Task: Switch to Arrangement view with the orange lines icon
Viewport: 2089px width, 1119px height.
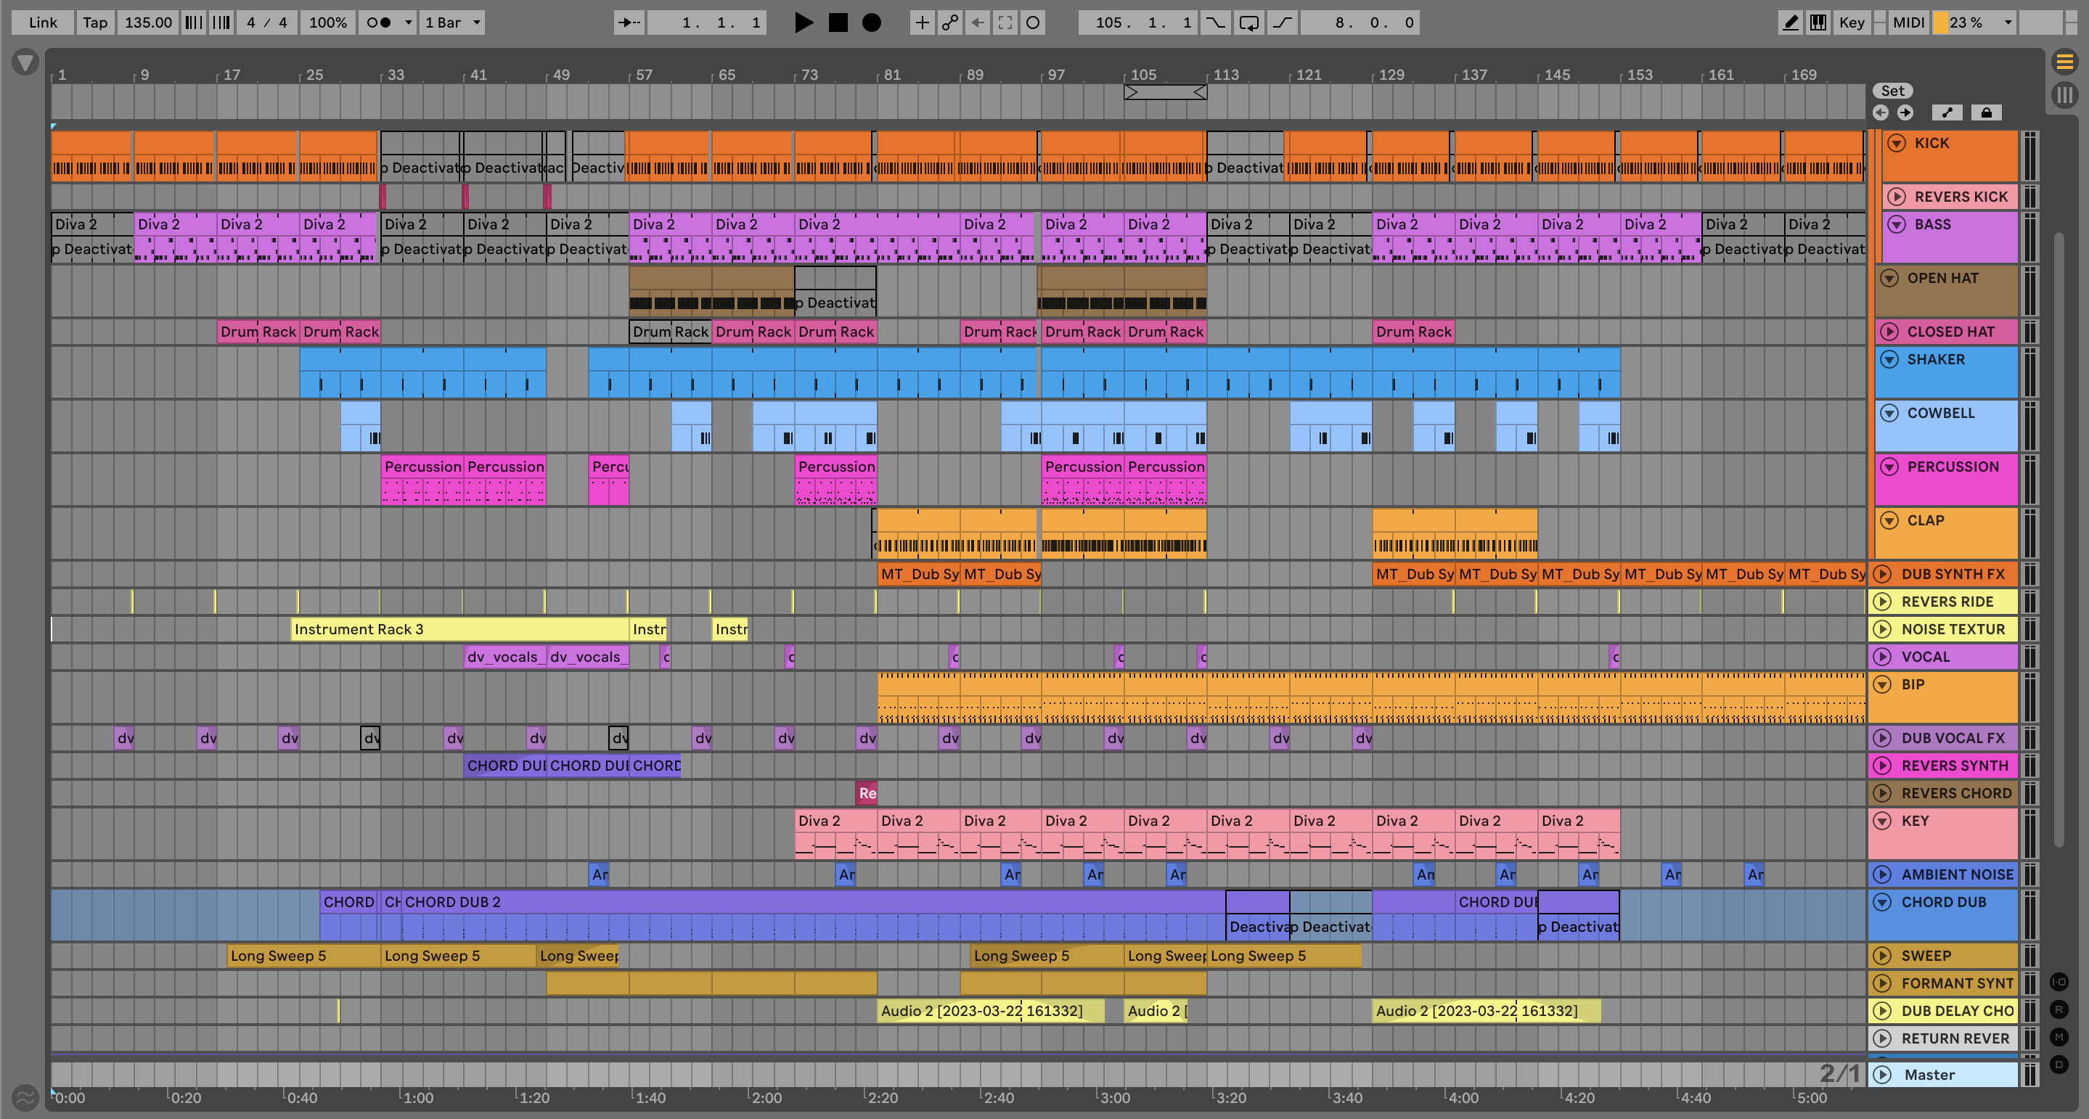Action: pyautogui.click(x=2064, y=61)
